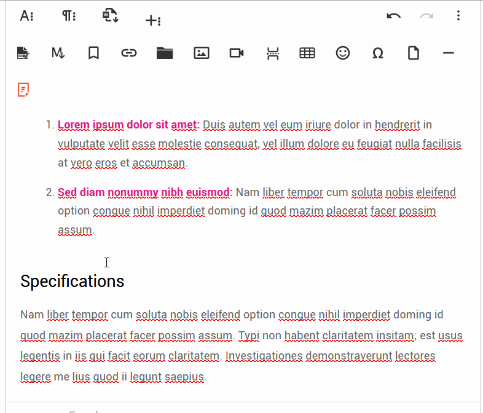Open the emoticons picker
The height and width of the screenshot is (413, 483).
pos(343,53)
